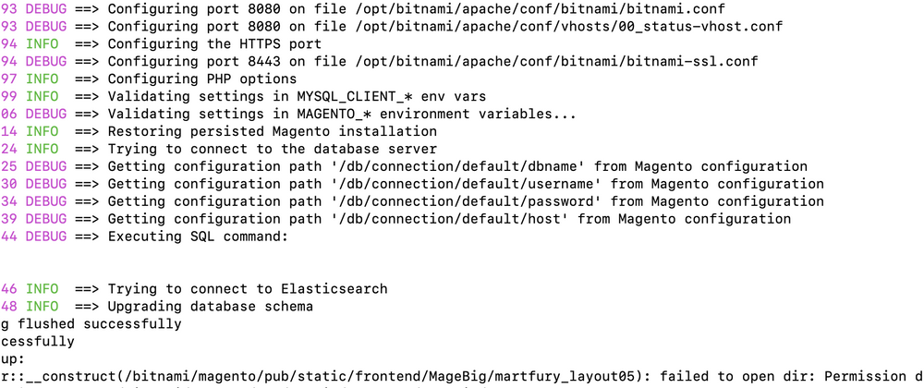The height and width of the screenshot is (388, 924).
Task: Click the 'Executing SQL command:' log line
Action: 198,237
